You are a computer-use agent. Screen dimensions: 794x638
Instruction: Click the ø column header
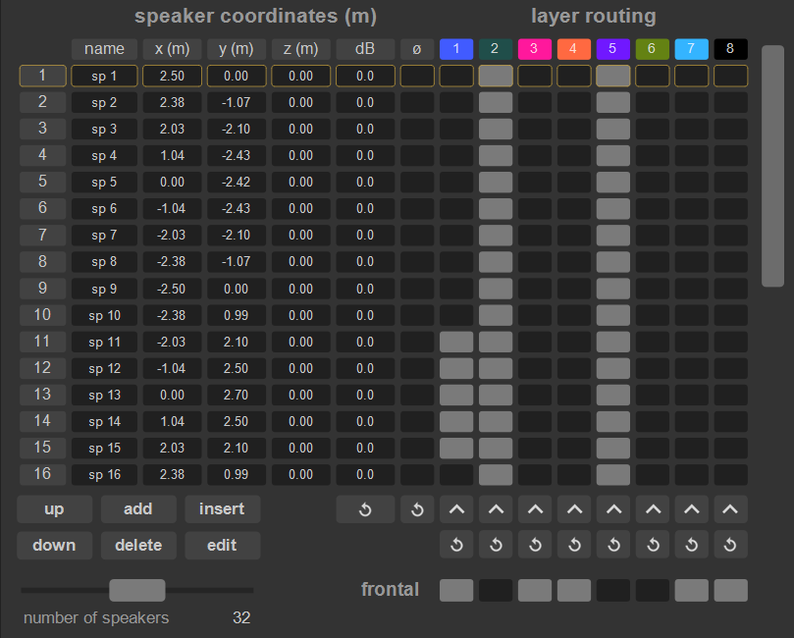(417, 49)
